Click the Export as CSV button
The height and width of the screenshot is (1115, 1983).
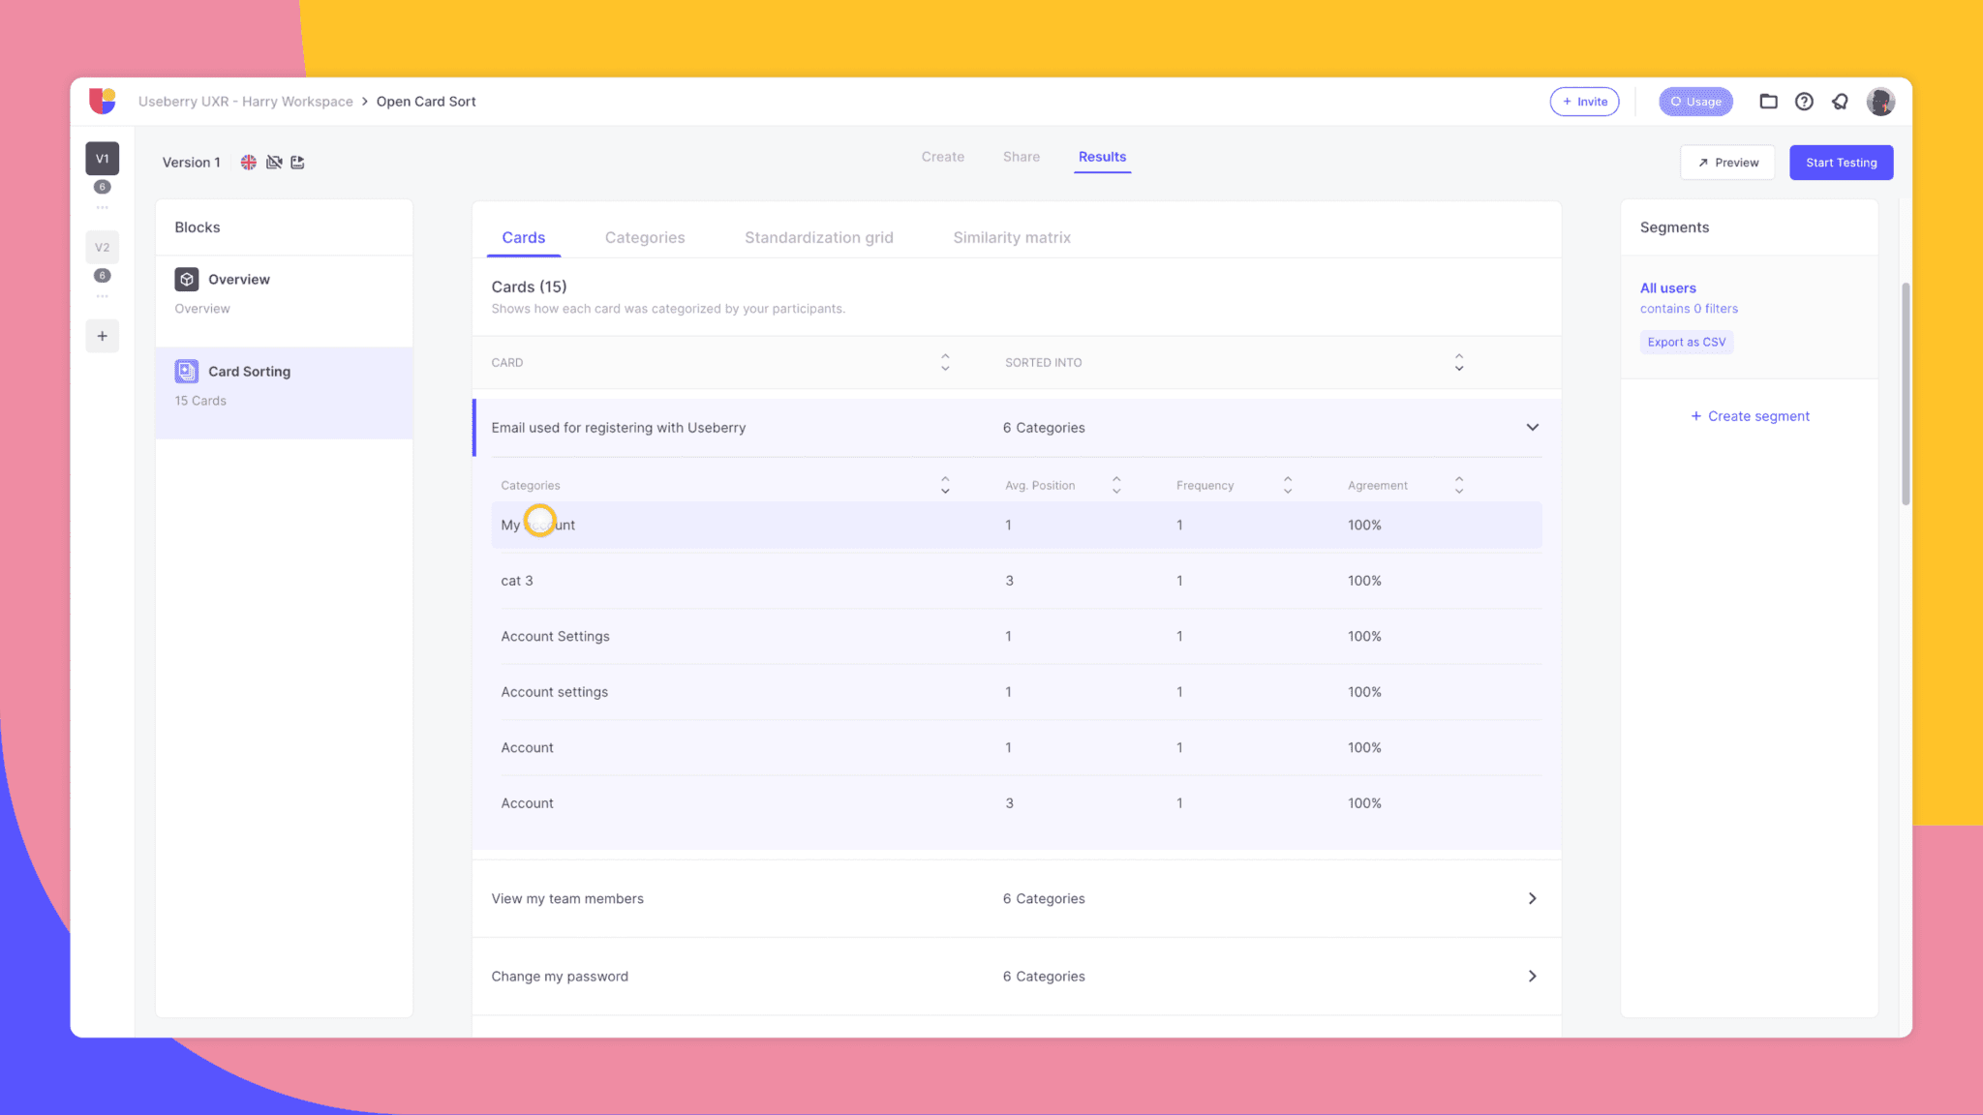1686,342
